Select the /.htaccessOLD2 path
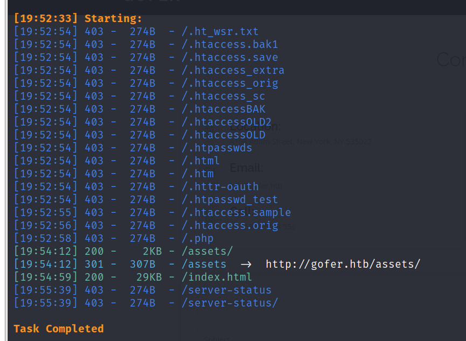 [x=226, y=122]
